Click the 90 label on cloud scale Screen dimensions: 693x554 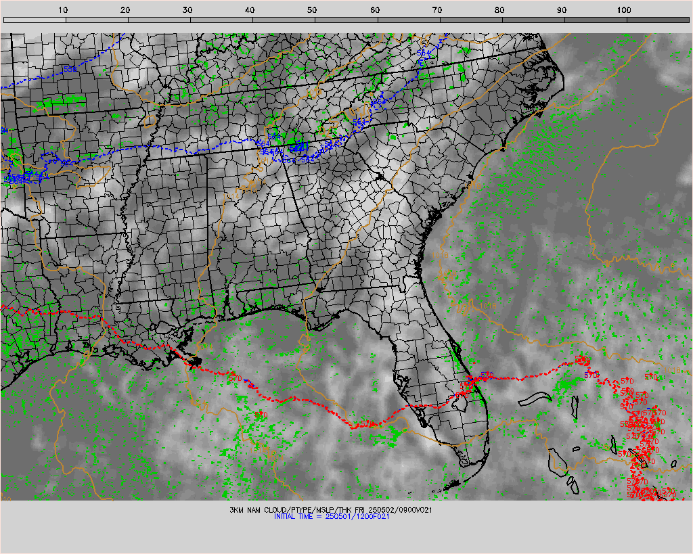click(562, 9)
